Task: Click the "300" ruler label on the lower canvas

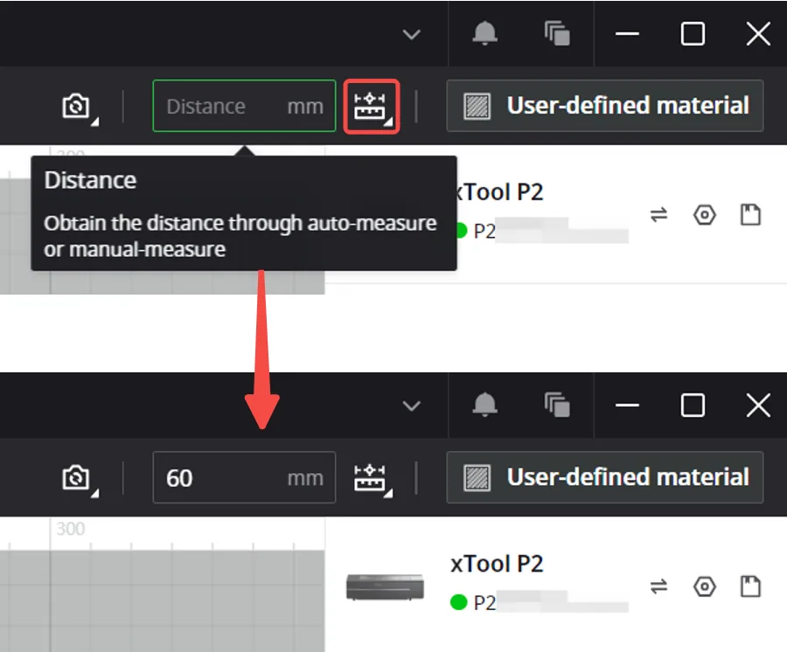Action: click(70, 529)
